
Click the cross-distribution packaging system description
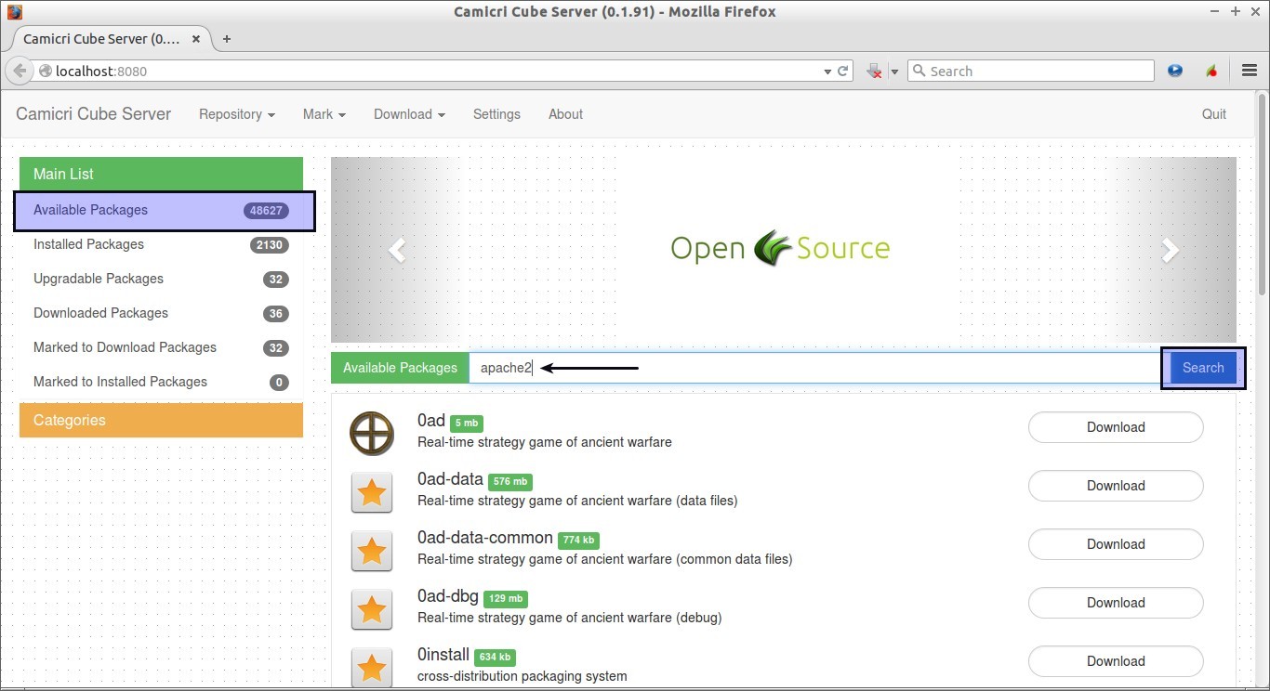[x=523, y=676]
